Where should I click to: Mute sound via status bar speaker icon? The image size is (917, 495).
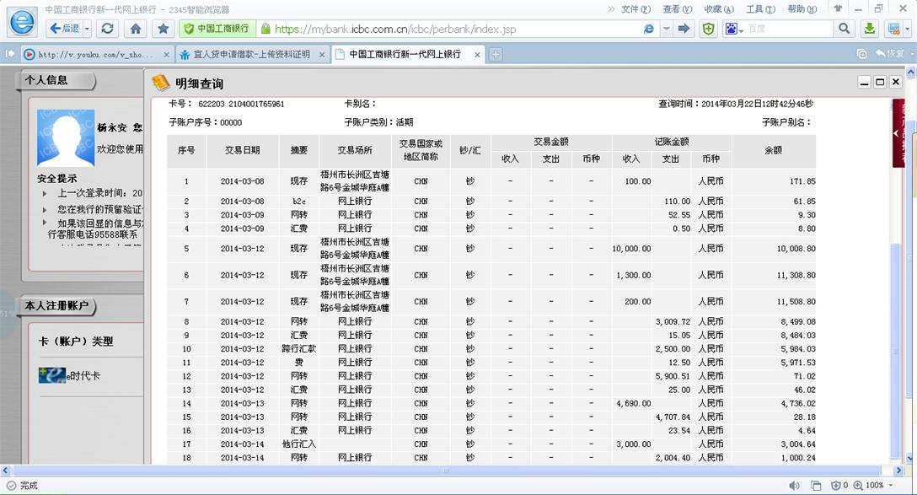coord(794,486)
